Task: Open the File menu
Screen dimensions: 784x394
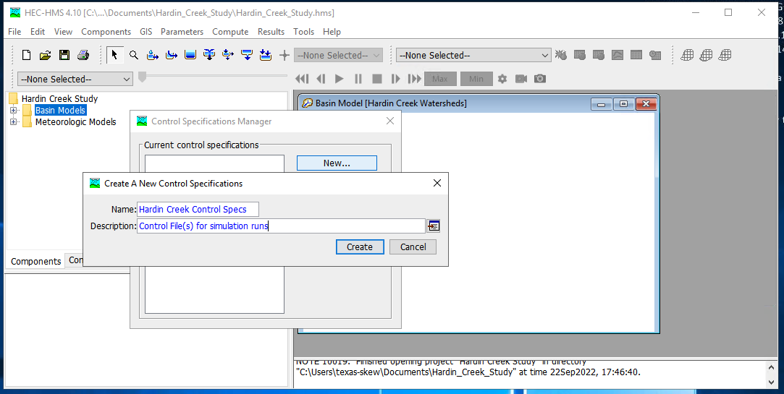Action: click(14, 32)
